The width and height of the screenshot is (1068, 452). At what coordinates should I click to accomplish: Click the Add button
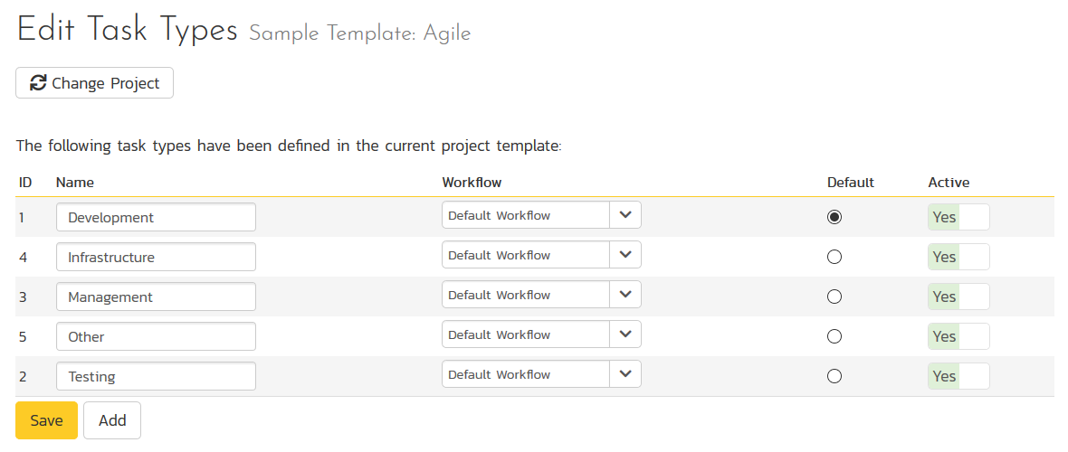click(112, 420)
